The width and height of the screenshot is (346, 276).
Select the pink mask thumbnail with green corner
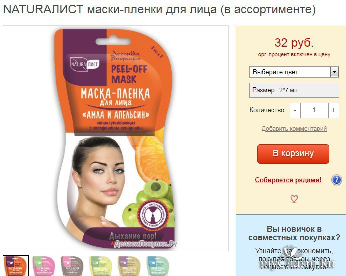tap(44, 266)
